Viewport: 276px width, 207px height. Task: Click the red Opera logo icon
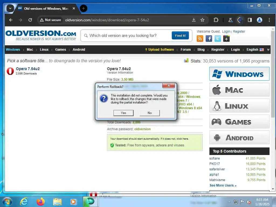pyautogui.click(x=10, y=71)
